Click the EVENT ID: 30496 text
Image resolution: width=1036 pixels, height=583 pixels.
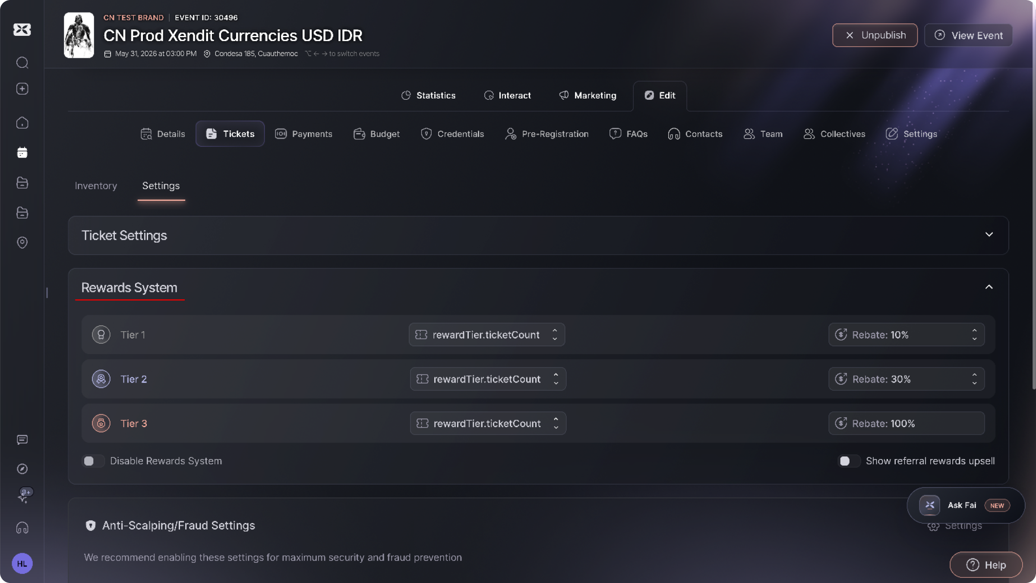[206, 18]
